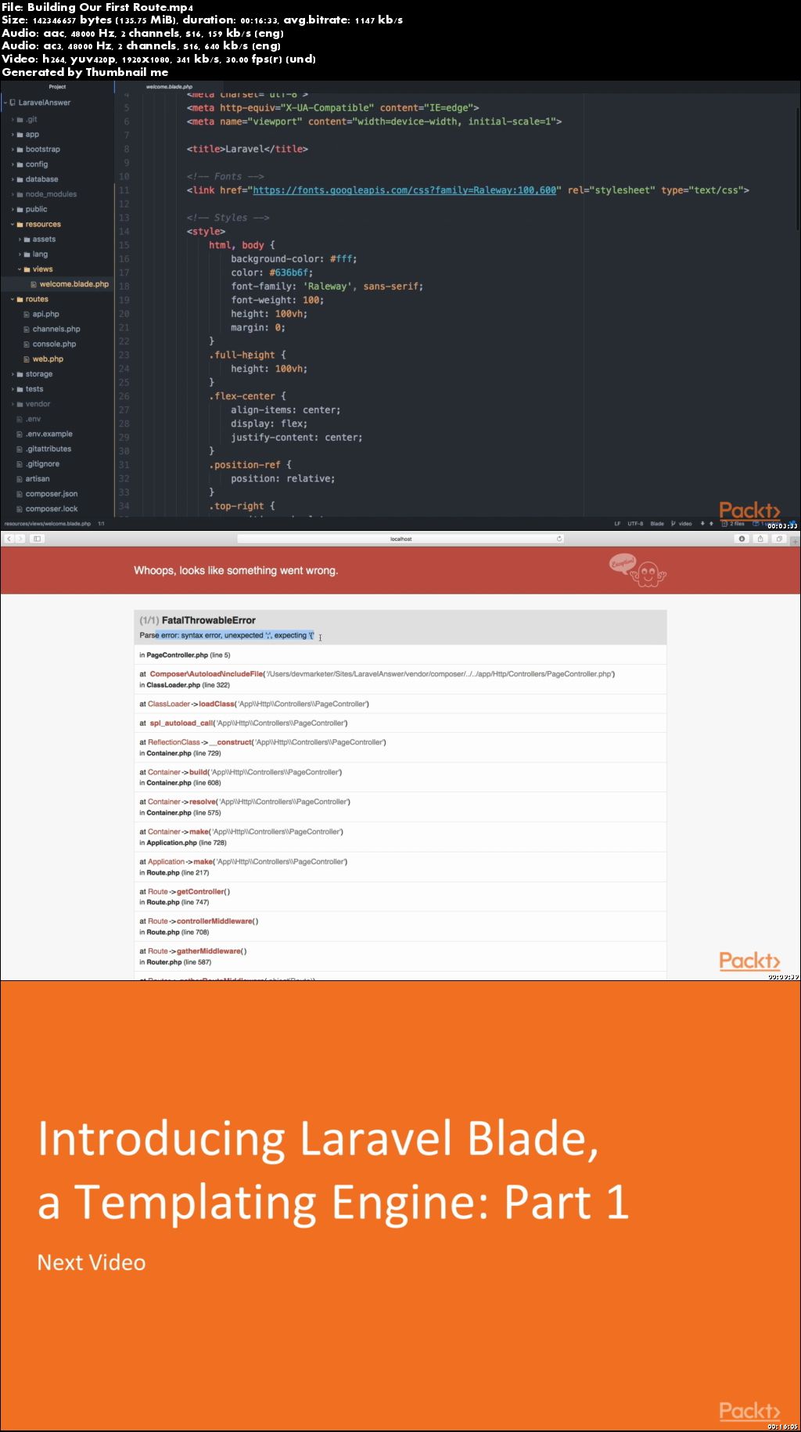Show all Safari tabs

[x=778, y=539]
